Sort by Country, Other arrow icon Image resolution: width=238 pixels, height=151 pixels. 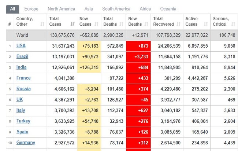42,24
